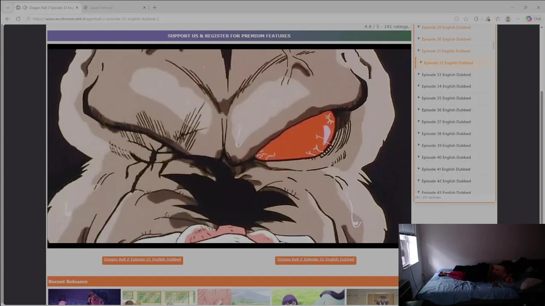Open browser settings and more menu
545x306 pixels.
[518, 19]
